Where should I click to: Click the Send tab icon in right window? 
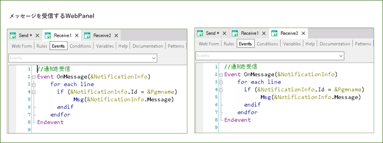click(x=200, y=33)
